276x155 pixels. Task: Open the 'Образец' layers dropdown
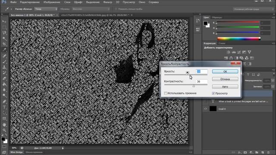click(91, 9)
